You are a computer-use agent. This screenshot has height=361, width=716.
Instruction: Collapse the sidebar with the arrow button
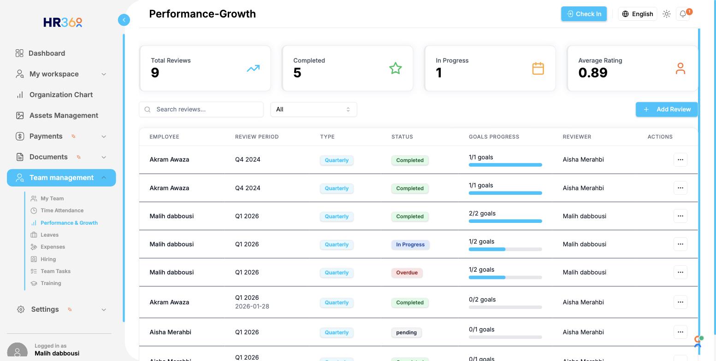124,20
